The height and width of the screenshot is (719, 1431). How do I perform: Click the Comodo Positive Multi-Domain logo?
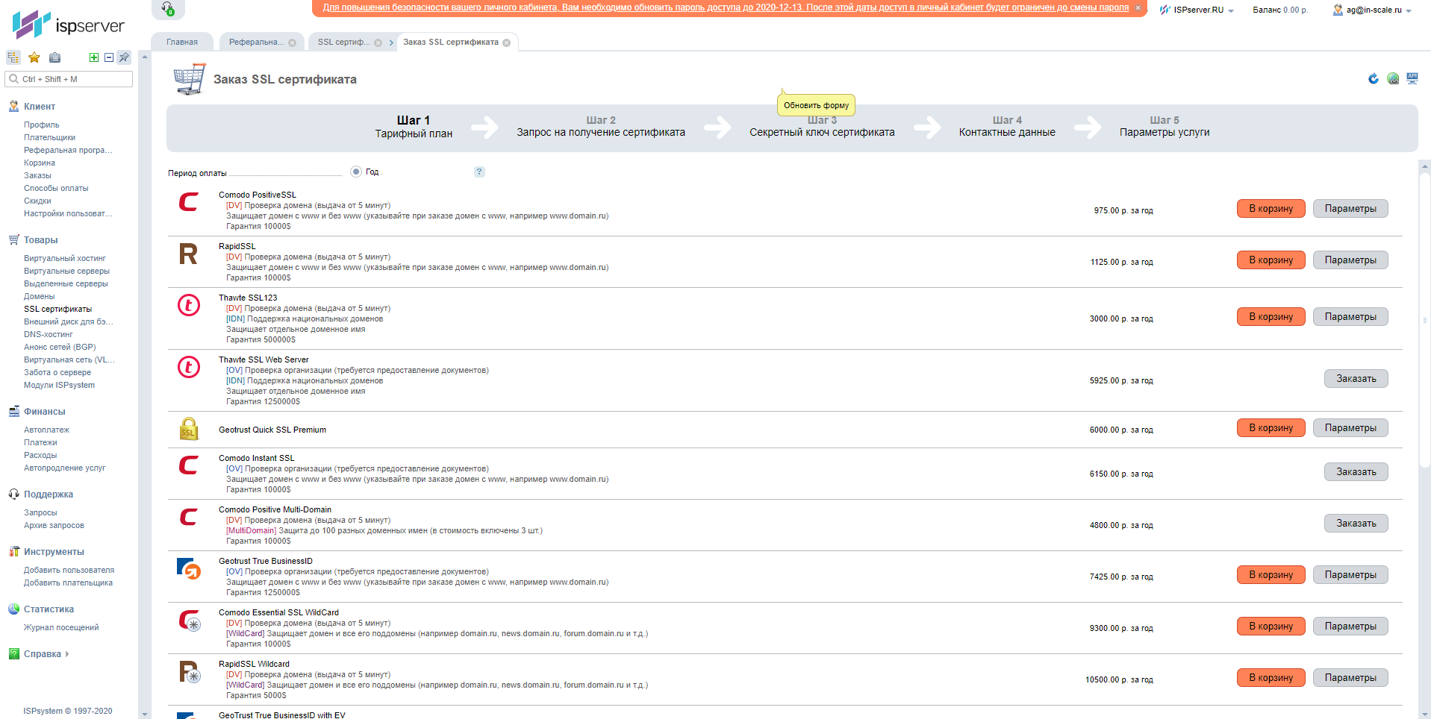tap(189, 517)
